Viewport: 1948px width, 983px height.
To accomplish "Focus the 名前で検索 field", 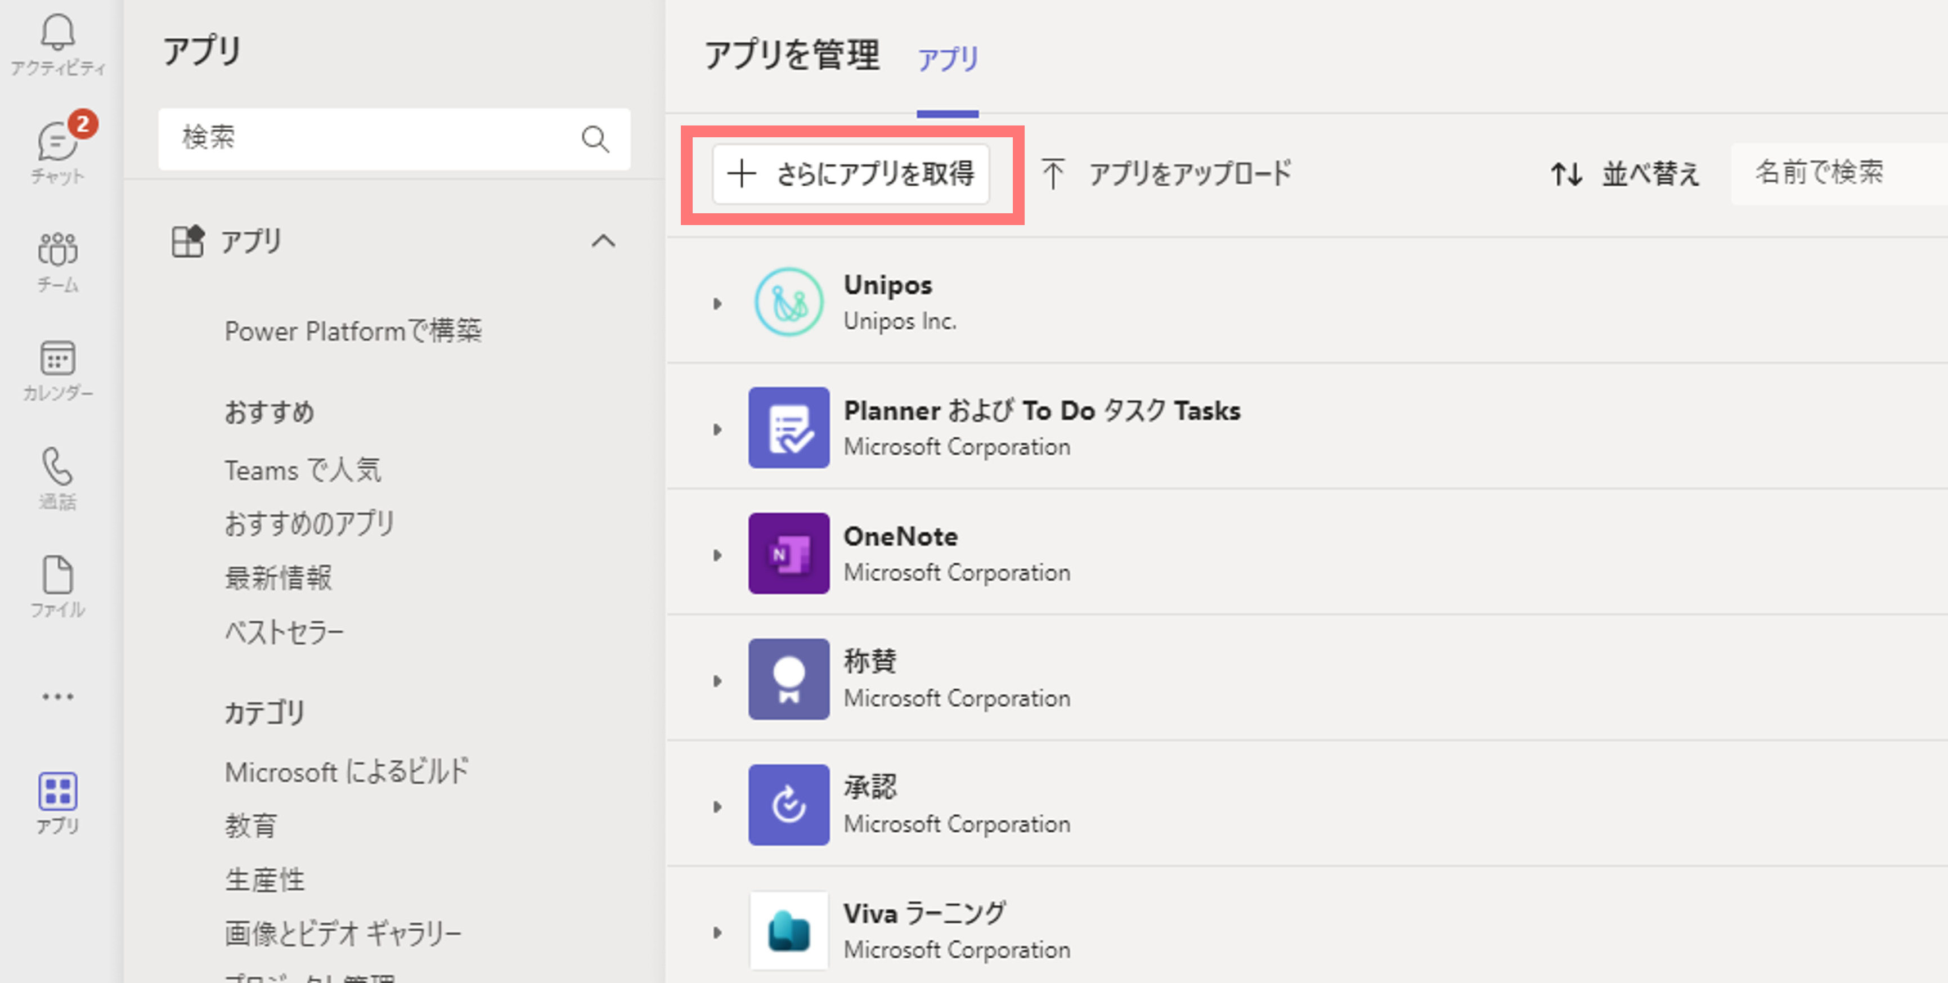I will pos(1839,174).
